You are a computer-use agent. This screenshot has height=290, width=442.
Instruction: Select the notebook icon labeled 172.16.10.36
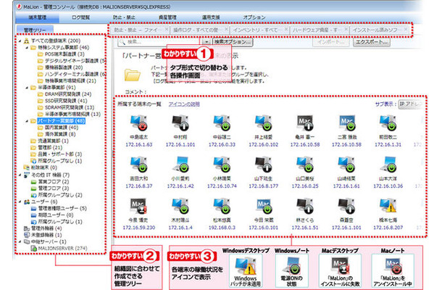[x=388, y=165]
